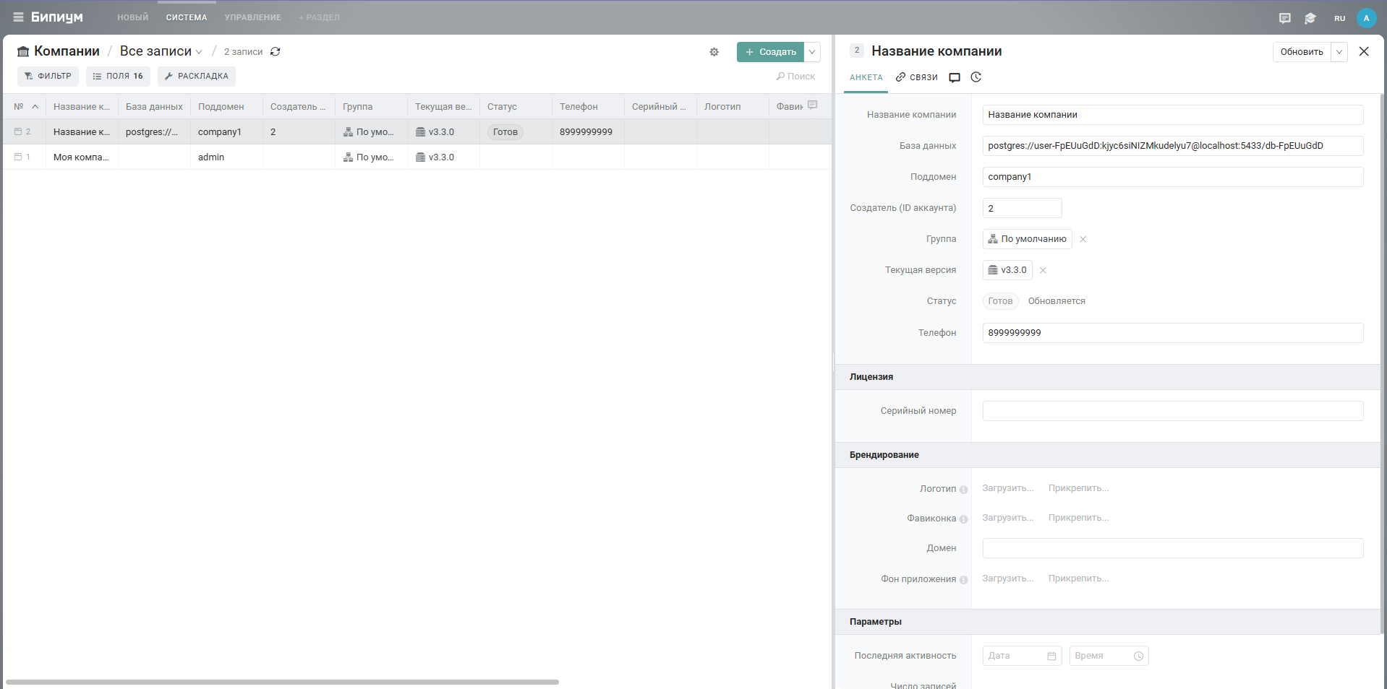The height and width of the screenshot is (689, 1387).
Task: Remove the По умолчанию group value
Action: click(1083, 239)
